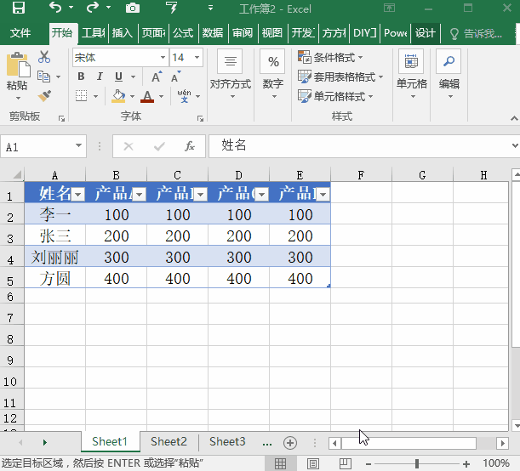Open the font name dropdown
The height and width of the screenshot is (471, 520).
click(x=163, y=57)
